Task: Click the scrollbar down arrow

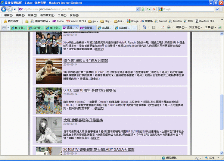Action: point(222,153)
